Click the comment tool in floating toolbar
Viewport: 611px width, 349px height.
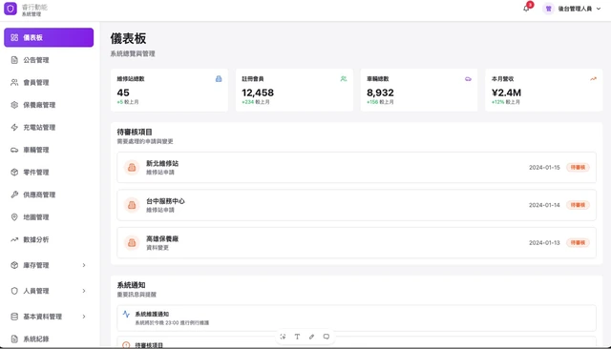(327, 337)
